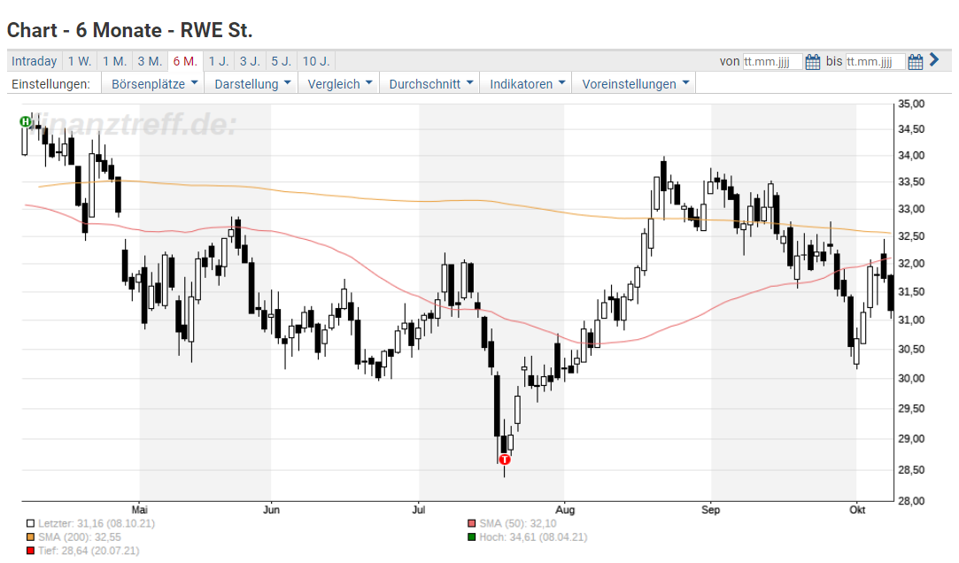The height and width of the screenshot is (563, 959).
Task: Click the 'Chart - 6 Monate - RWE St.' heading
Action: click(129, 30)
